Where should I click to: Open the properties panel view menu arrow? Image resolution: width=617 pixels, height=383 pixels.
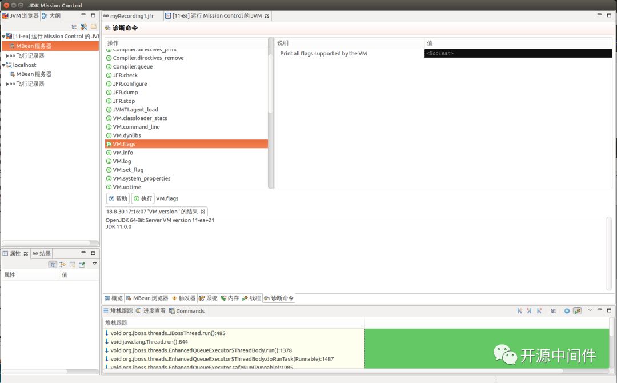point(94,264)
